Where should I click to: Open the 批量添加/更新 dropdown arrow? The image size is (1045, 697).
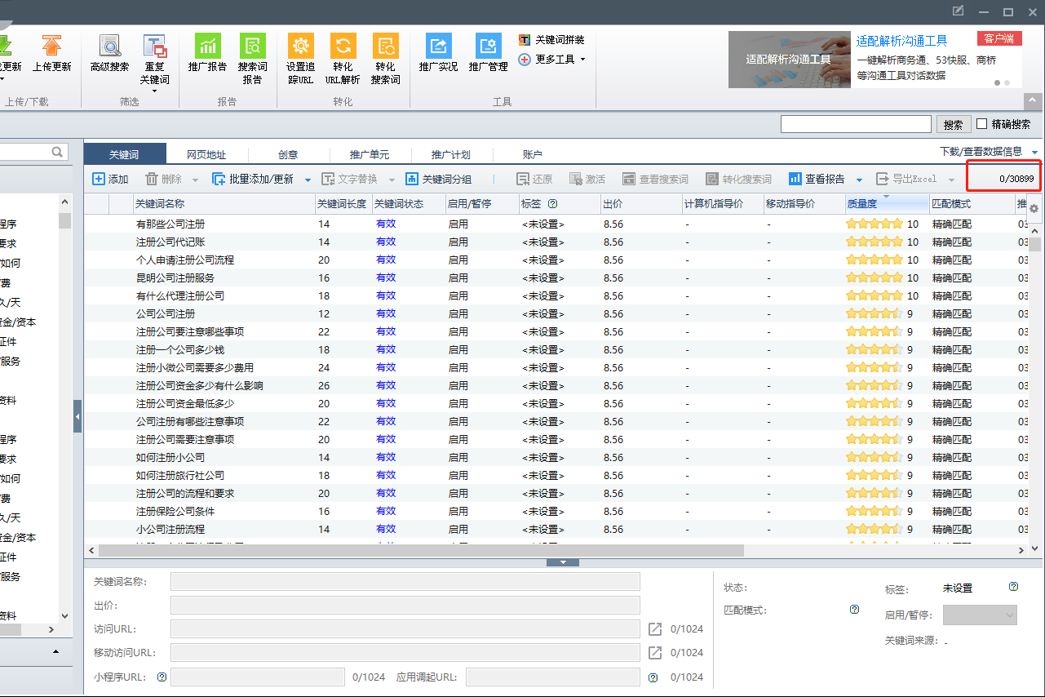click(308, 180)
